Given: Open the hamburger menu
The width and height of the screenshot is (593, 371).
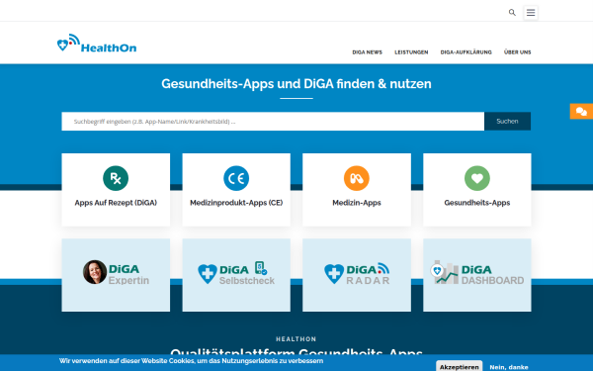Looking at the screenshot, I should click(531, 13).
